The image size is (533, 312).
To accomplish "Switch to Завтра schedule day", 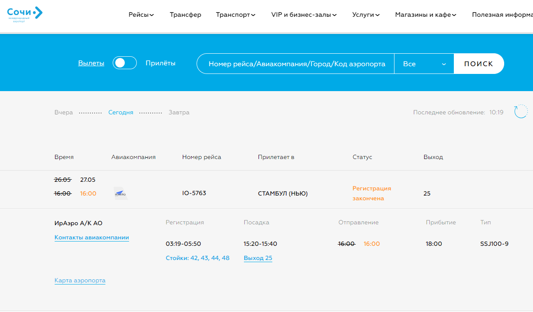I will (x=179, y=112).
